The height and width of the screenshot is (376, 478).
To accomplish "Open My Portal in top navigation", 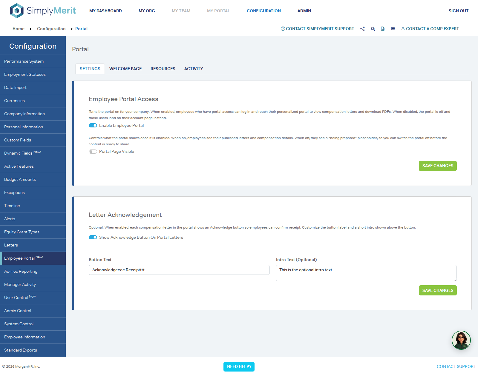I will point(218,11).
